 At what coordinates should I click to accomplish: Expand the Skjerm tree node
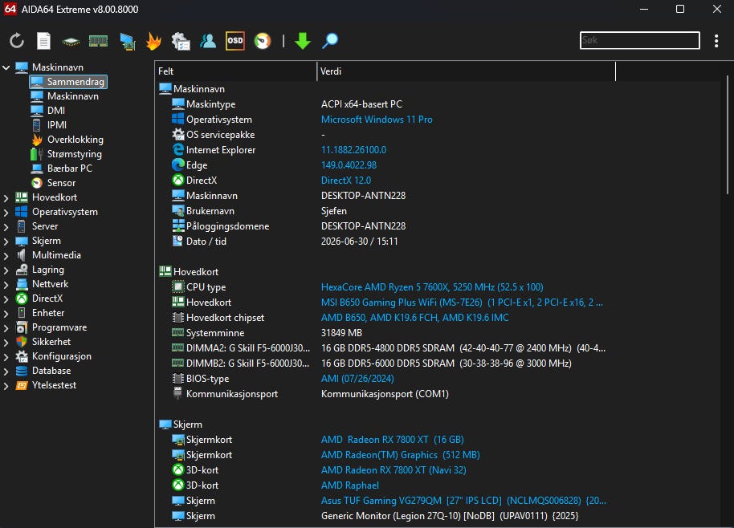pos(6,242)
